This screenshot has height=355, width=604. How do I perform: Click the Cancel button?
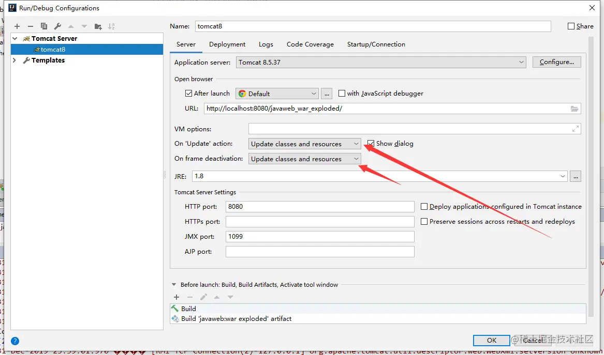(533, 341)
